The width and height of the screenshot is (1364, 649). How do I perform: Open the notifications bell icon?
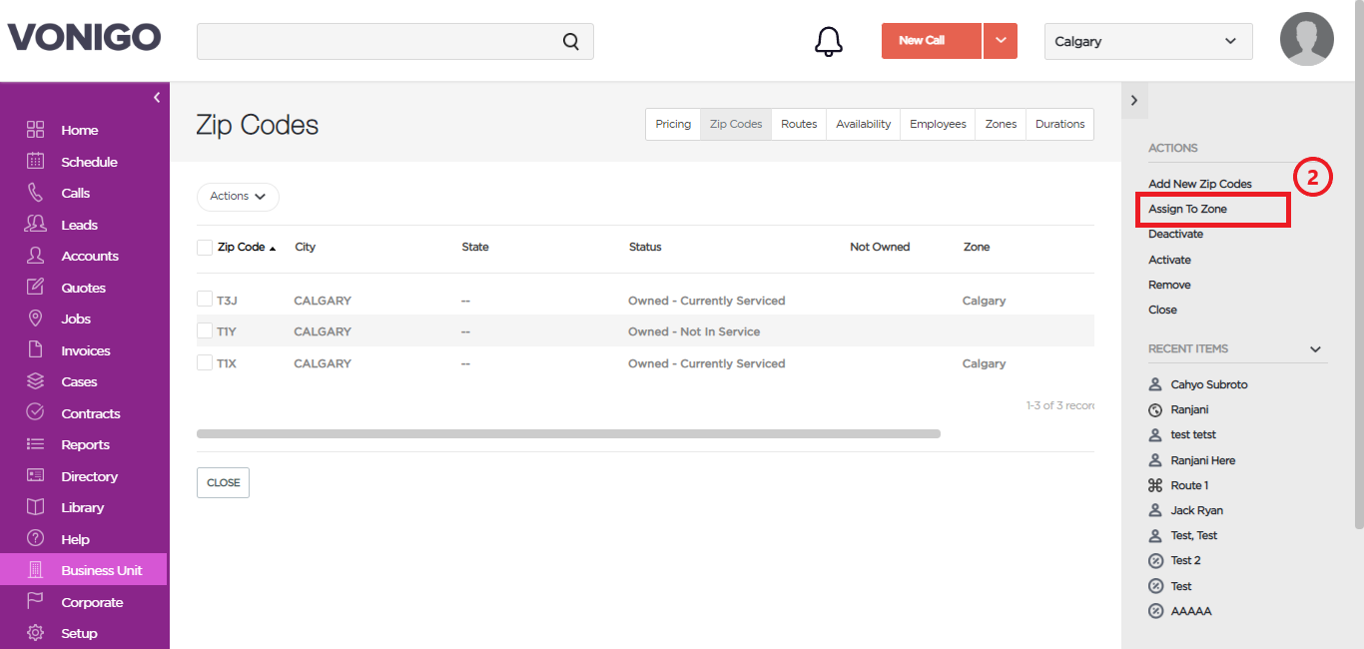[x=829, y=41]
